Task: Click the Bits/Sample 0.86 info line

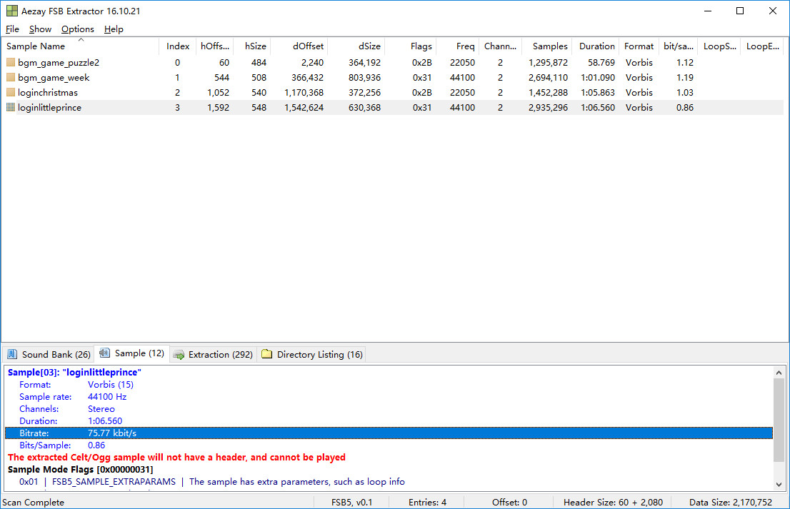Action: click(x=62, y=445)
